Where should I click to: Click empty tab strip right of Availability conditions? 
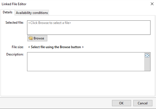[101, 12]
